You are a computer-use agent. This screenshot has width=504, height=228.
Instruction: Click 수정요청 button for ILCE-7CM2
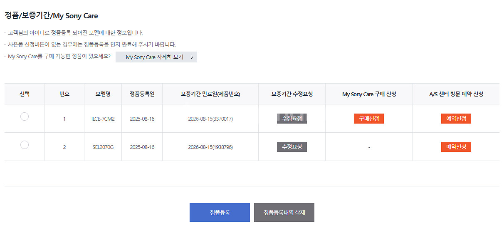[292, 119]
